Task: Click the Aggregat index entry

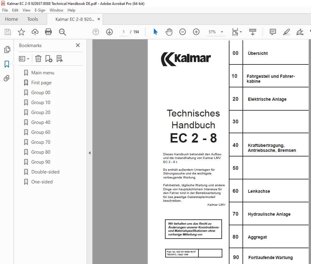Action: [x=257, y=237]
